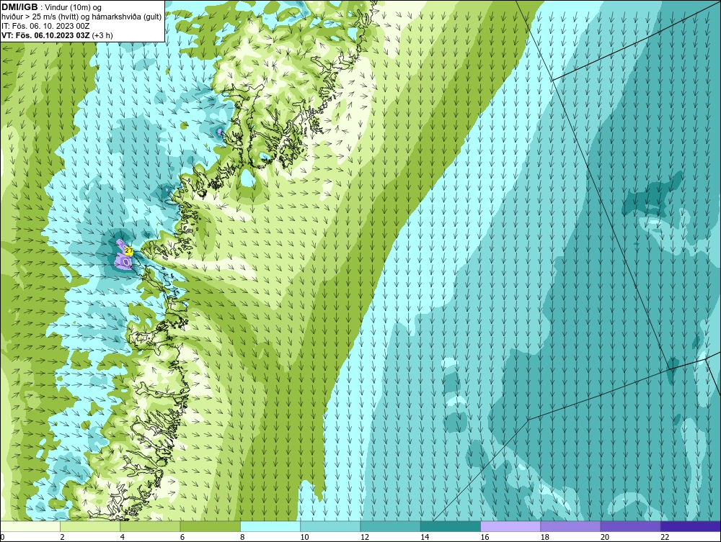Click the legend scale label 20
The height and width of the screenshot is (542, 721).
(605, 537)
